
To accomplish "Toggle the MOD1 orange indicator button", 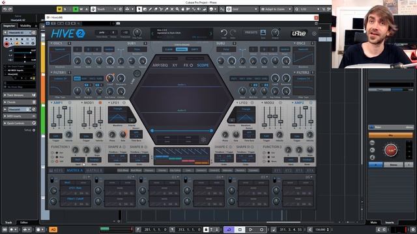I will (x=100, y=103).
